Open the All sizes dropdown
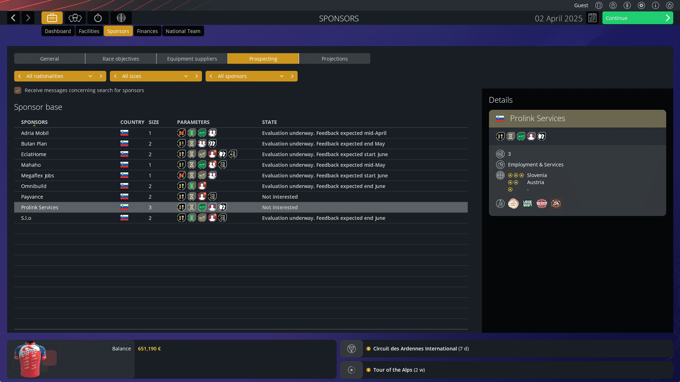 (x=155, y=76)
